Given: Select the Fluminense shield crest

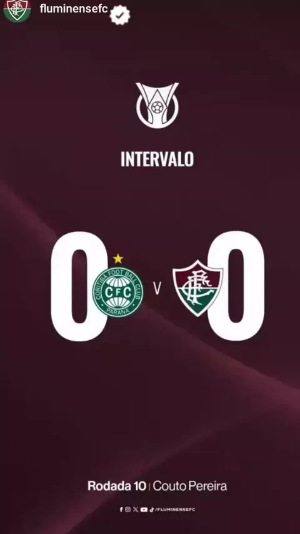Looking at the screenshot, I should (197, 288).
